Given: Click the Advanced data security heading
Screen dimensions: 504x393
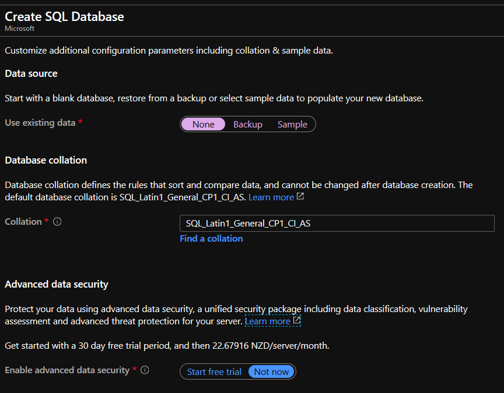Looking at the screenshot, I should [x=57, y=284].
